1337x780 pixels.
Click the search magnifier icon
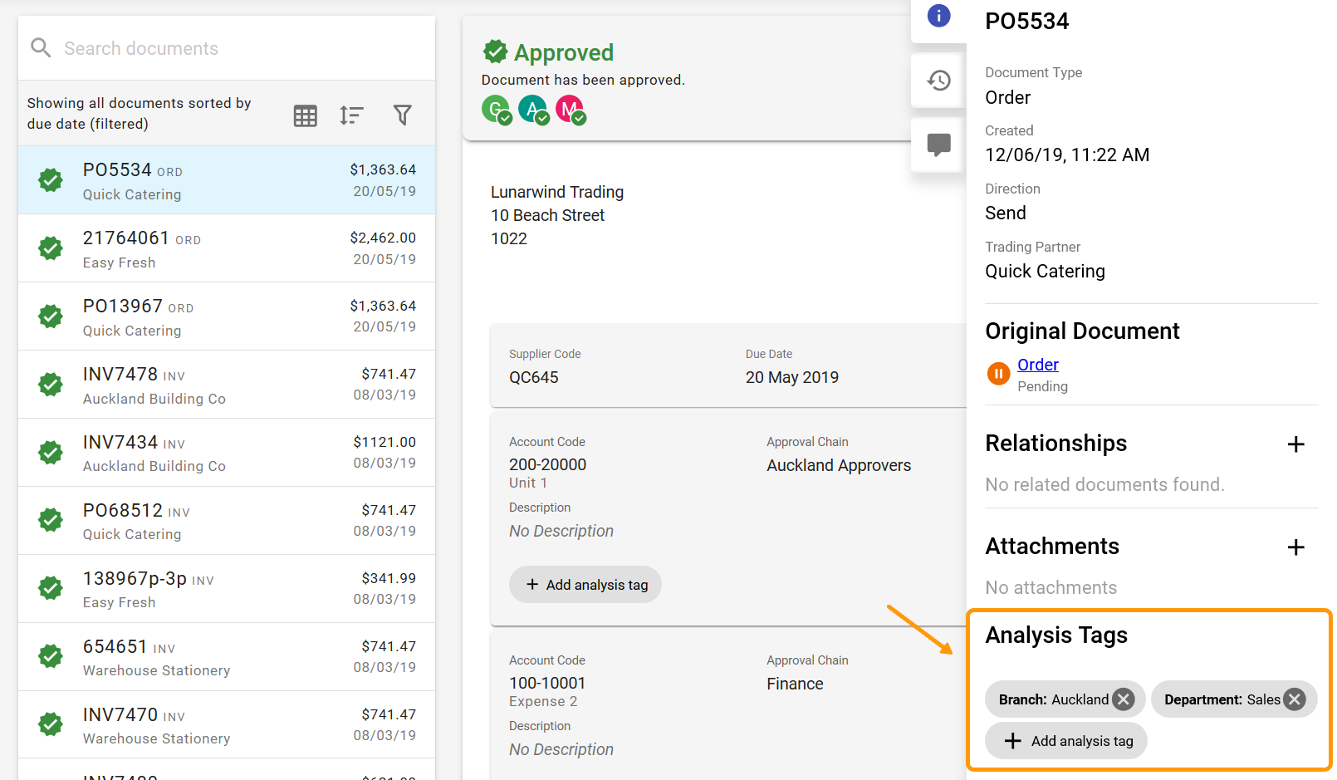click(x=40, y=47)
